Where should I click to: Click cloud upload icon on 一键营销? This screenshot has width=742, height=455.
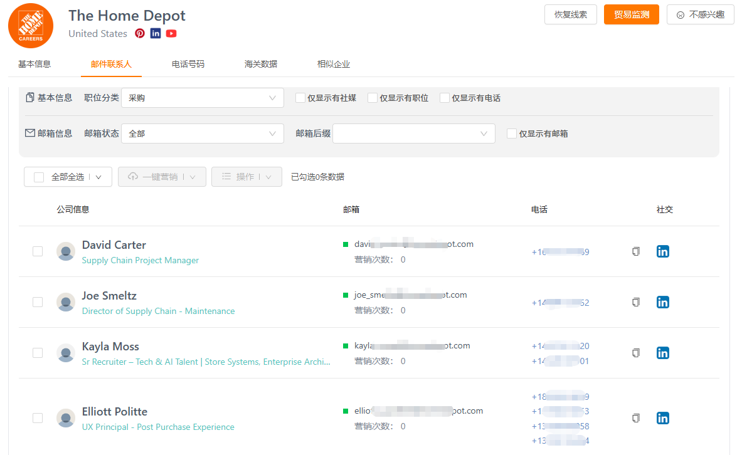click(133, 176)
